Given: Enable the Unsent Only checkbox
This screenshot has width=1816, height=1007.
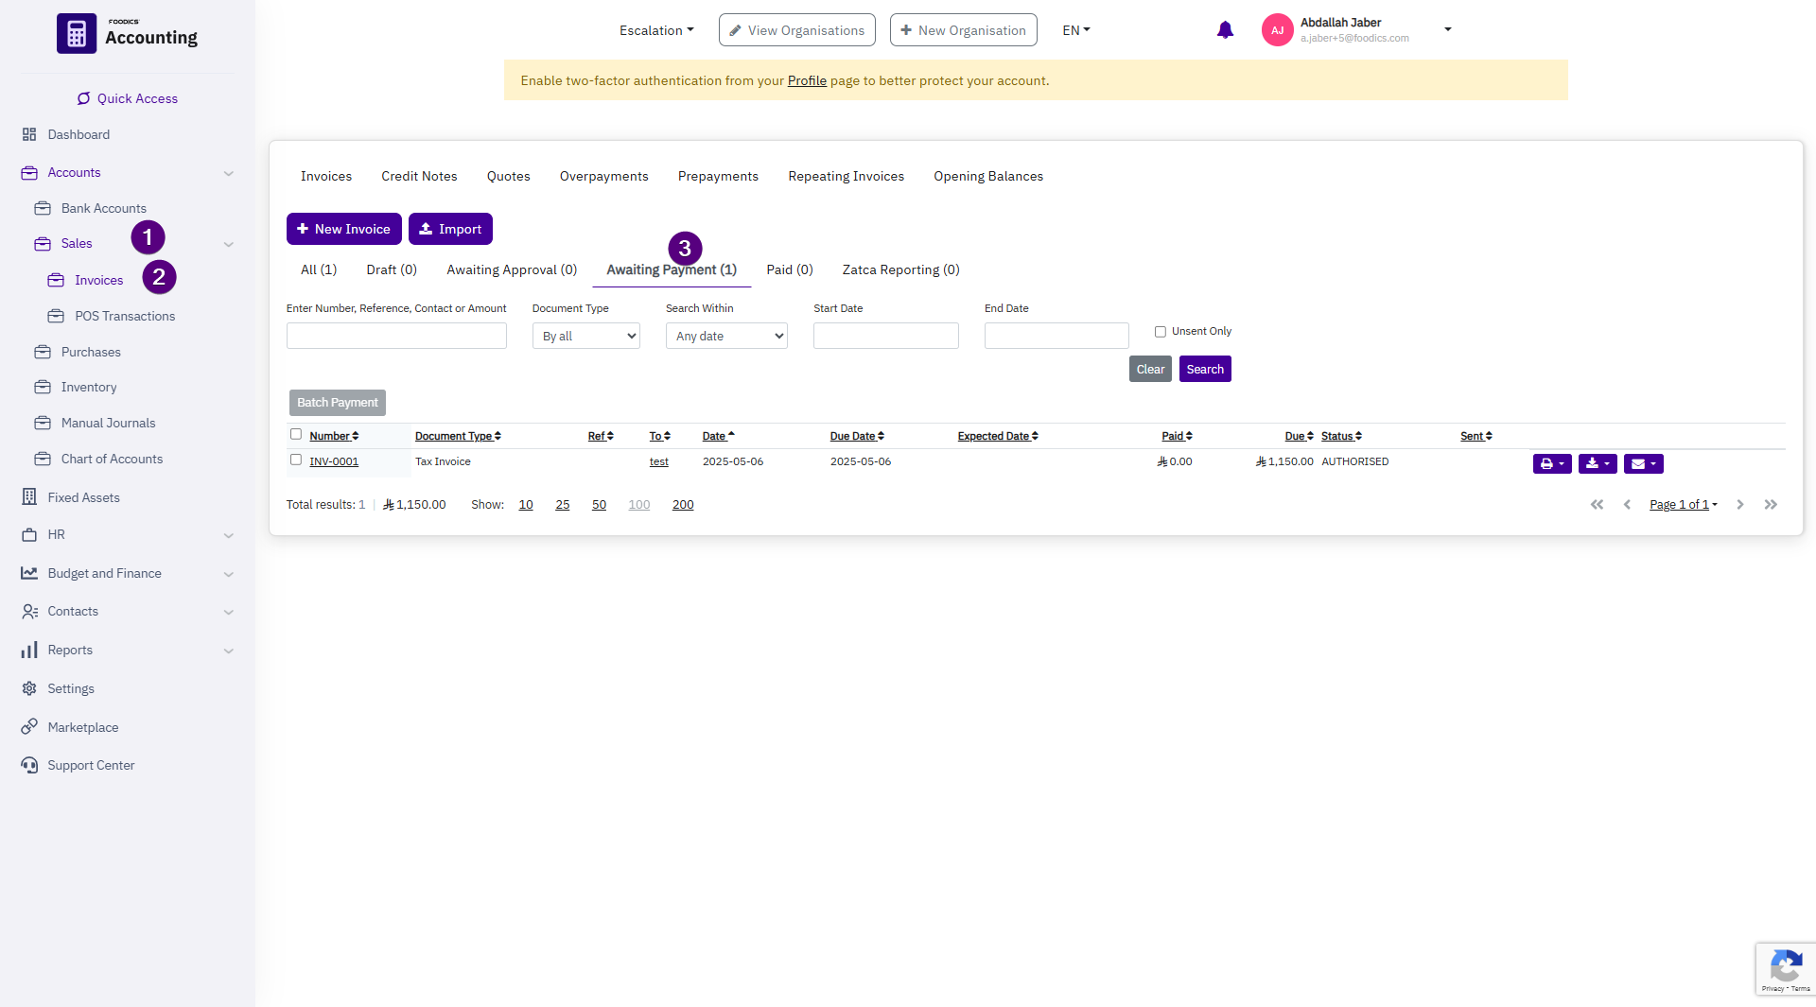Looking at the screenshot, I should click(x=1160, y=332).
